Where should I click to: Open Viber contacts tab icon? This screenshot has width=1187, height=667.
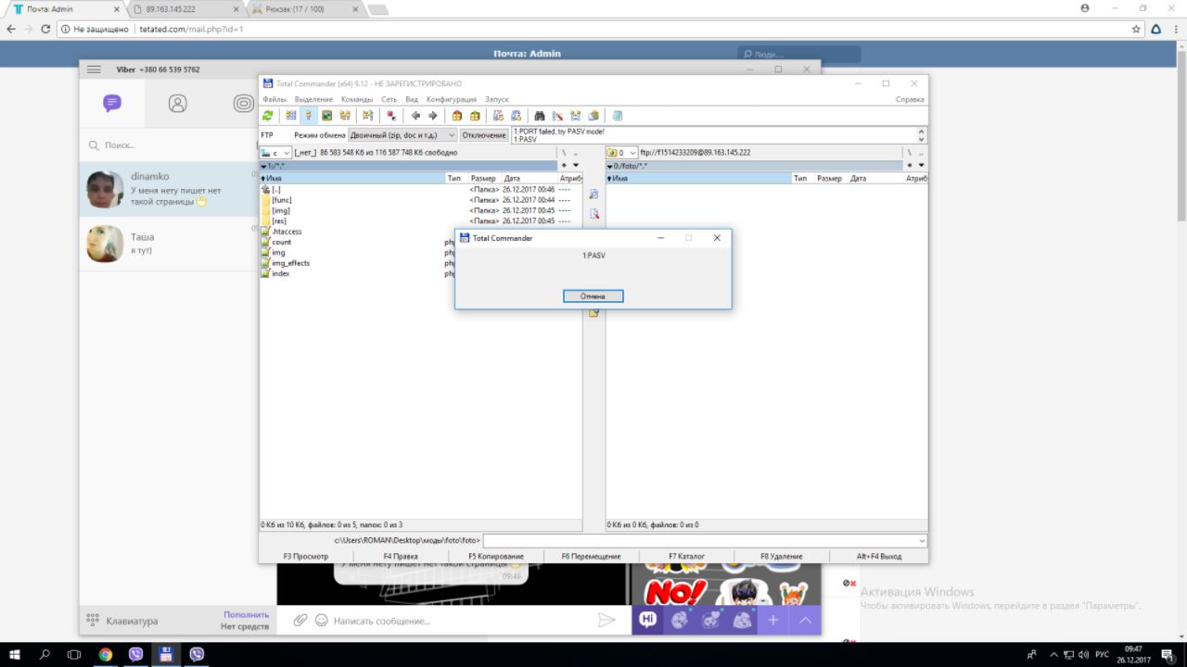[x=177, y=103]
